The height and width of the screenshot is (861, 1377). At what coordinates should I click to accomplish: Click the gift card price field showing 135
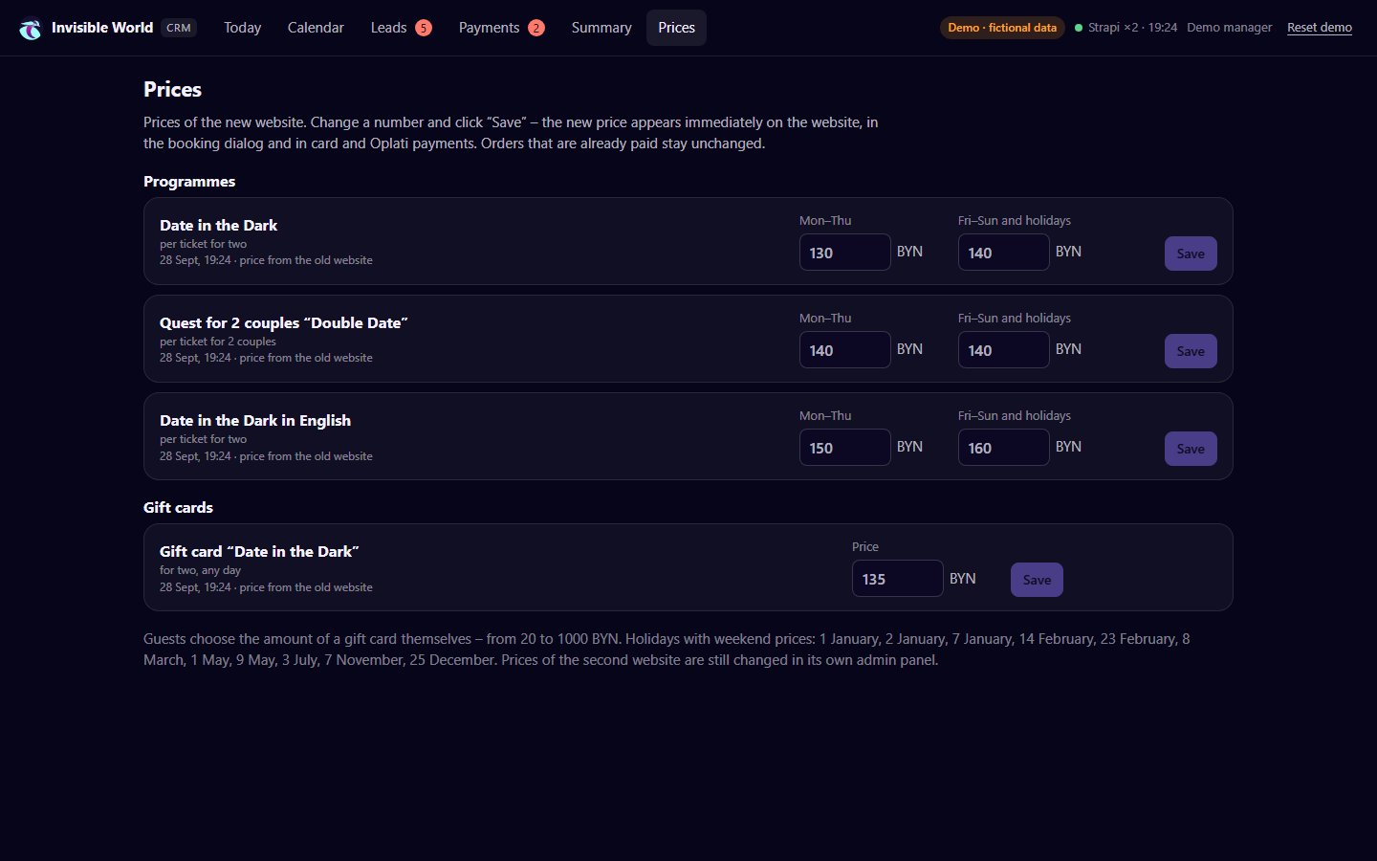click(898, 579)
